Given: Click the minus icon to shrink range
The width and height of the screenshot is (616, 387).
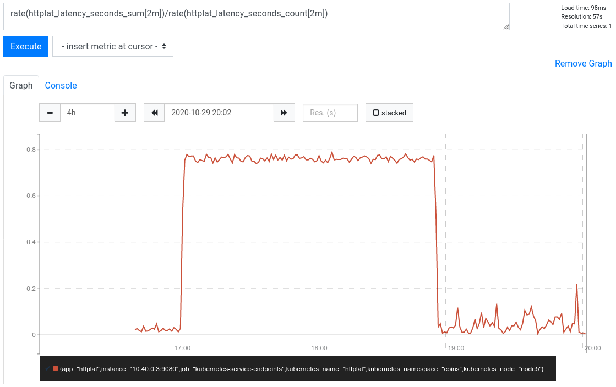Looking at the screenshot, I should point(49,113).
